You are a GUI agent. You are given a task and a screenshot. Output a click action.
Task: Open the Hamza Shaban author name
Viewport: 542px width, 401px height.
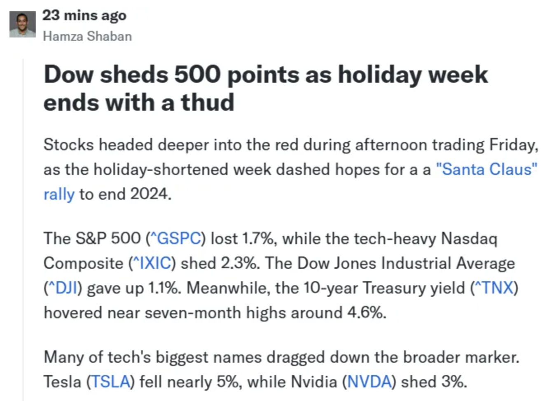87,36
